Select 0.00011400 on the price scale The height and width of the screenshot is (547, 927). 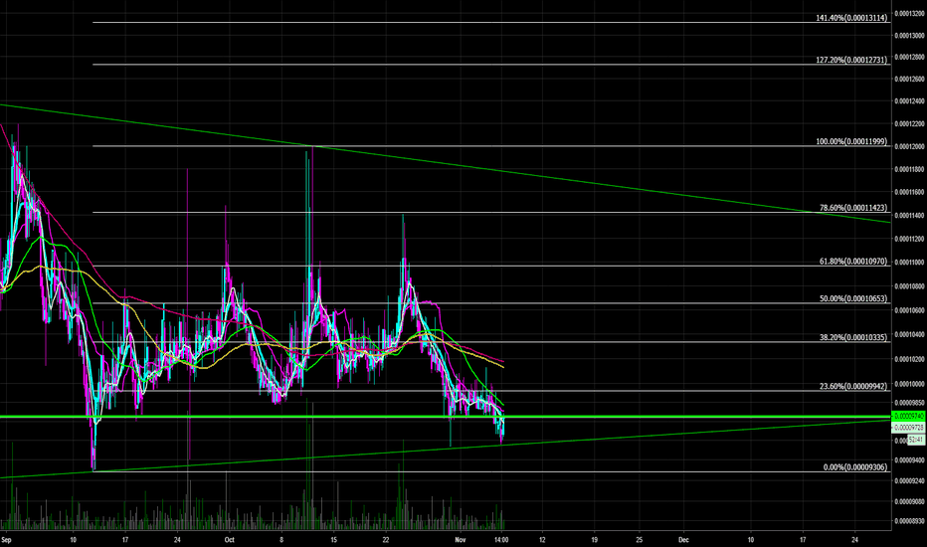click(x=909, y=216)
